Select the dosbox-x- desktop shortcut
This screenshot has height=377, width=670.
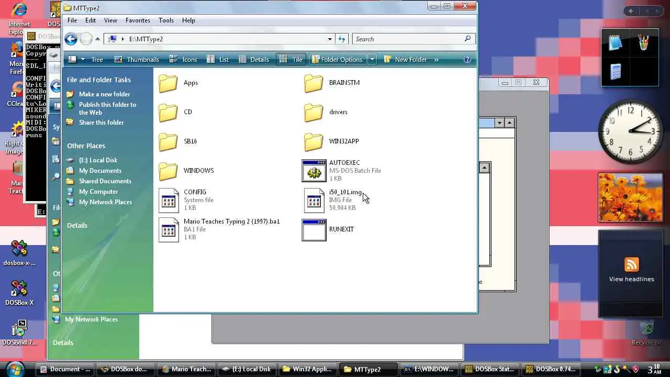click(x=19, y=253)
